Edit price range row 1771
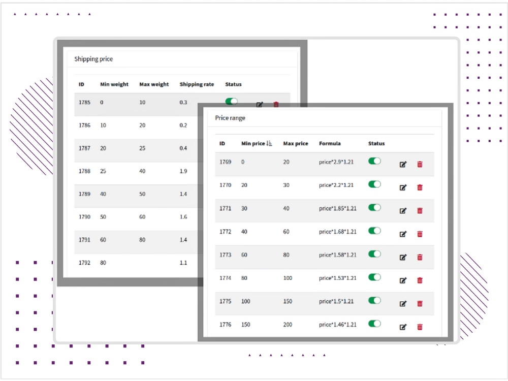The height and width of the screenshot is (381, 508). click(x=403, y=211)
